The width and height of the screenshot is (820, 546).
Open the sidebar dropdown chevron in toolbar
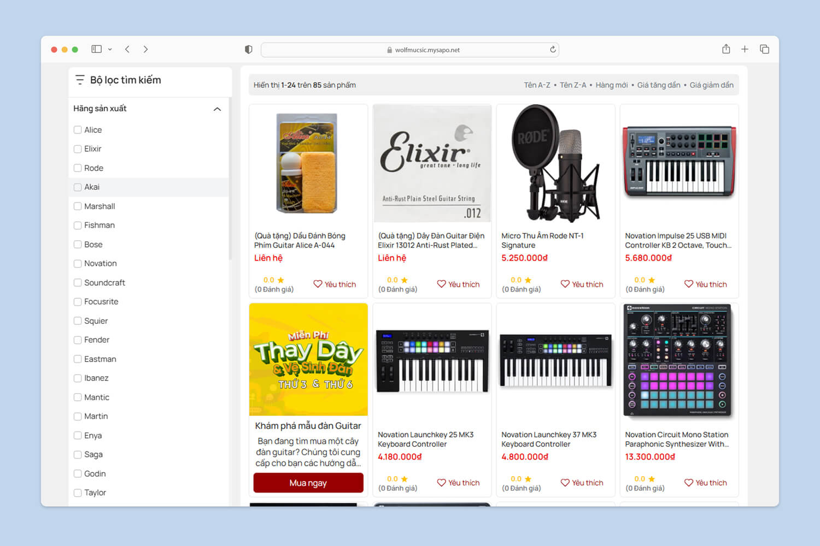pyautogui.click(x=110, y=49)
